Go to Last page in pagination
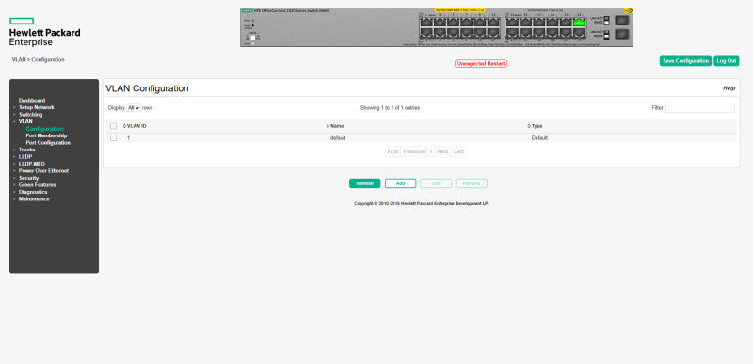The width and height of the screenshot is (753, 364). pyautogui.click(x=458, y=151)
